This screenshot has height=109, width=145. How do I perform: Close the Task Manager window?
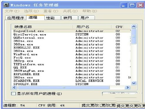(x=140, y=5)
